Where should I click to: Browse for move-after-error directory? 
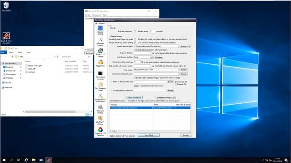(x=171, y=91)
